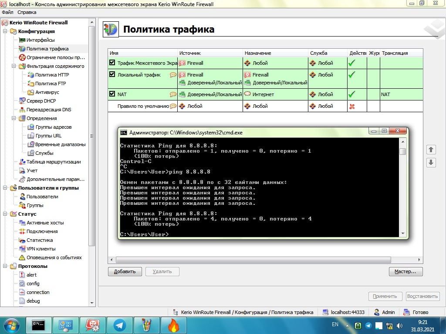
Task: Click the cmd window vertical scrollbar thumb
Action: 402,152
